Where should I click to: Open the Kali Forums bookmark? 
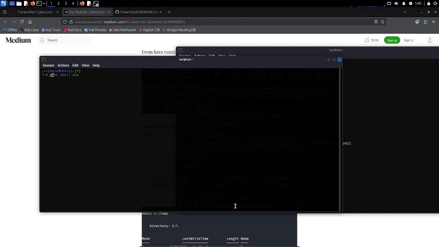click(x=95, y=30)
